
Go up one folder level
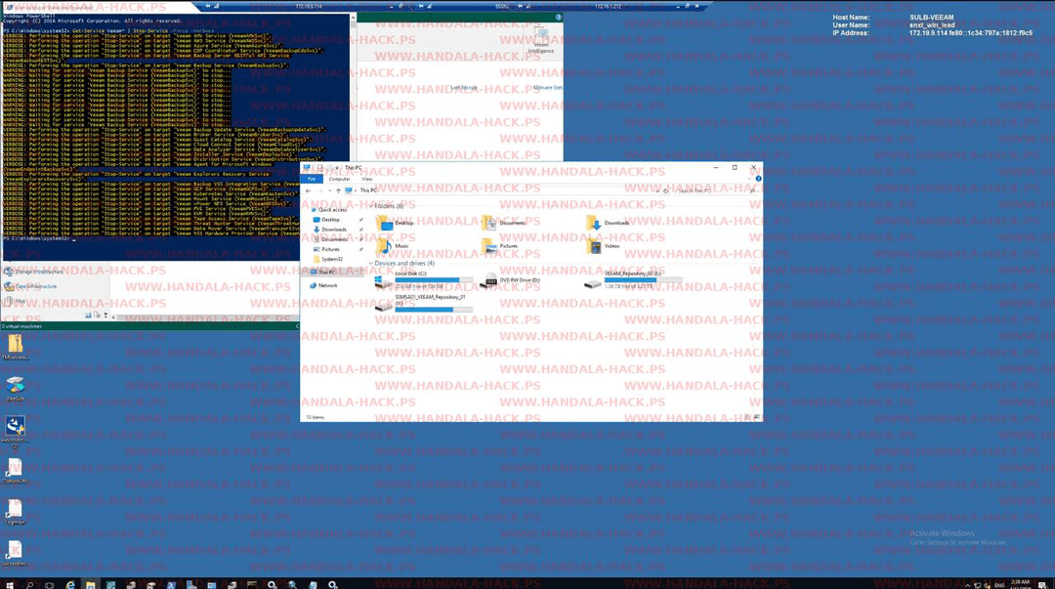click(338, 190)
